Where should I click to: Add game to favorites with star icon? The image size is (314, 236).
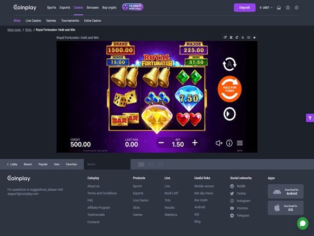242,37
